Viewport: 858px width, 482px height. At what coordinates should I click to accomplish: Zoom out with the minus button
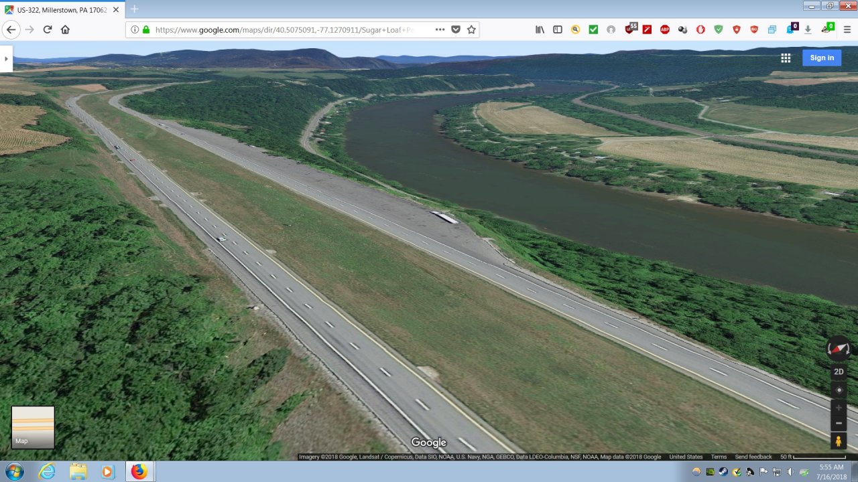pyautogui.click(x=839, y=423)
